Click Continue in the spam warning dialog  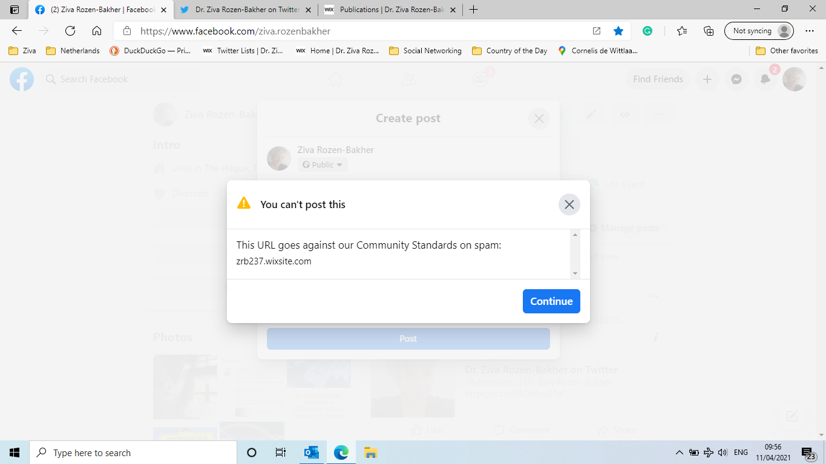coord(551,301)
